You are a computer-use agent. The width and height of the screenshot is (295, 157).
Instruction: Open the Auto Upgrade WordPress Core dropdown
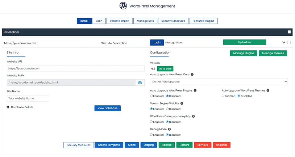219,81
